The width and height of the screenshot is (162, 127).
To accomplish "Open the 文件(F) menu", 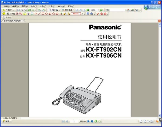I will 6,6.
